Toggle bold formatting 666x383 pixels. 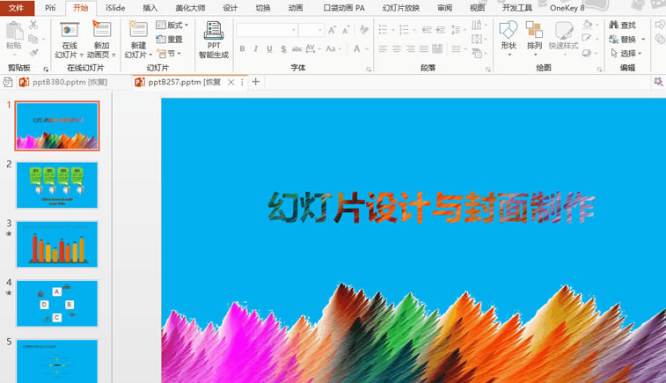pyautogui.click(x=243, y=49)
